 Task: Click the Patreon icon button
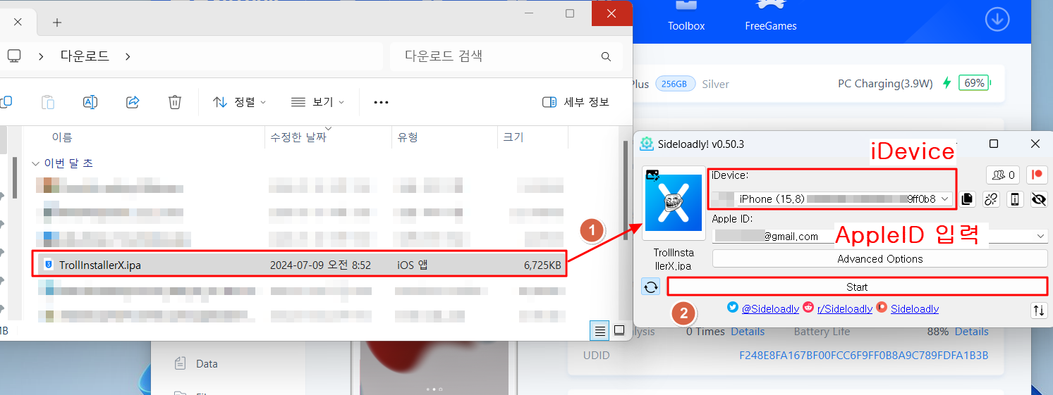pos(1037,175)
